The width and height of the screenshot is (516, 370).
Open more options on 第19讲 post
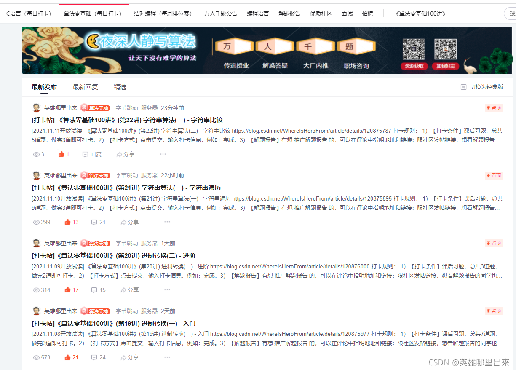pos(167,357)
